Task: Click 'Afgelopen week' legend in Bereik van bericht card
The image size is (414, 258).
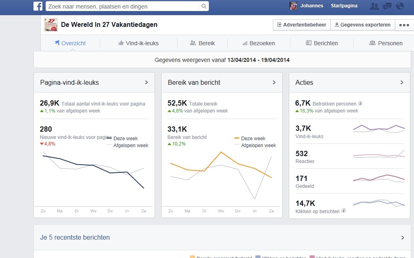Action: point(255,146)
